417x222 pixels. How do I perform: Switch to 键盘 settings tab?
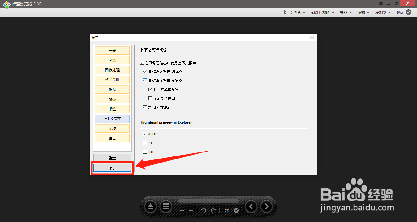tap(112, 89)
